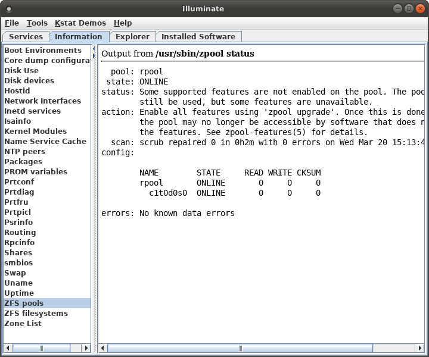Select Disk Use in the list
Viewport: 429px width, 357px height.
(47, 70)
